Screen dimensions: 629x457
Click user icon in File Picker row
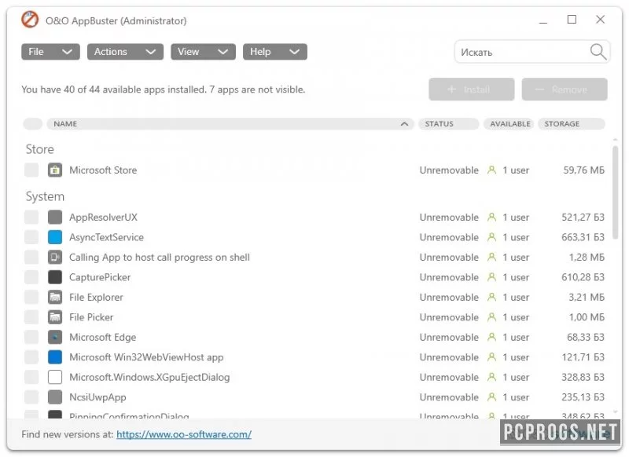click(x=491, y=317)
